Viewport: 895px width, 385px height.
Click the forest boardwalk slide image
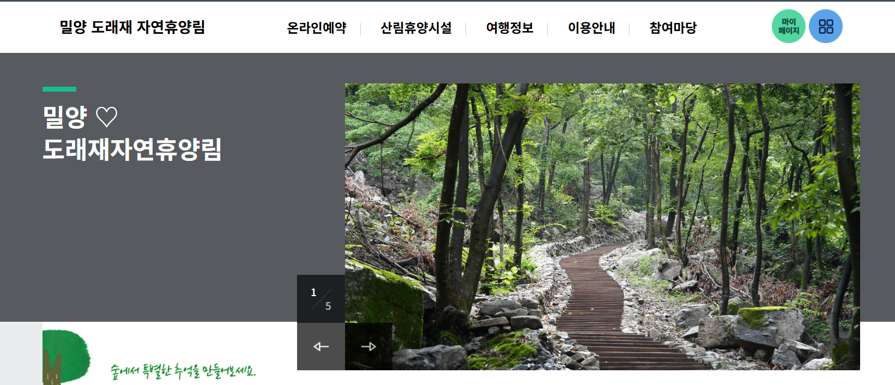pyautogui.click(x=602, y=227)
